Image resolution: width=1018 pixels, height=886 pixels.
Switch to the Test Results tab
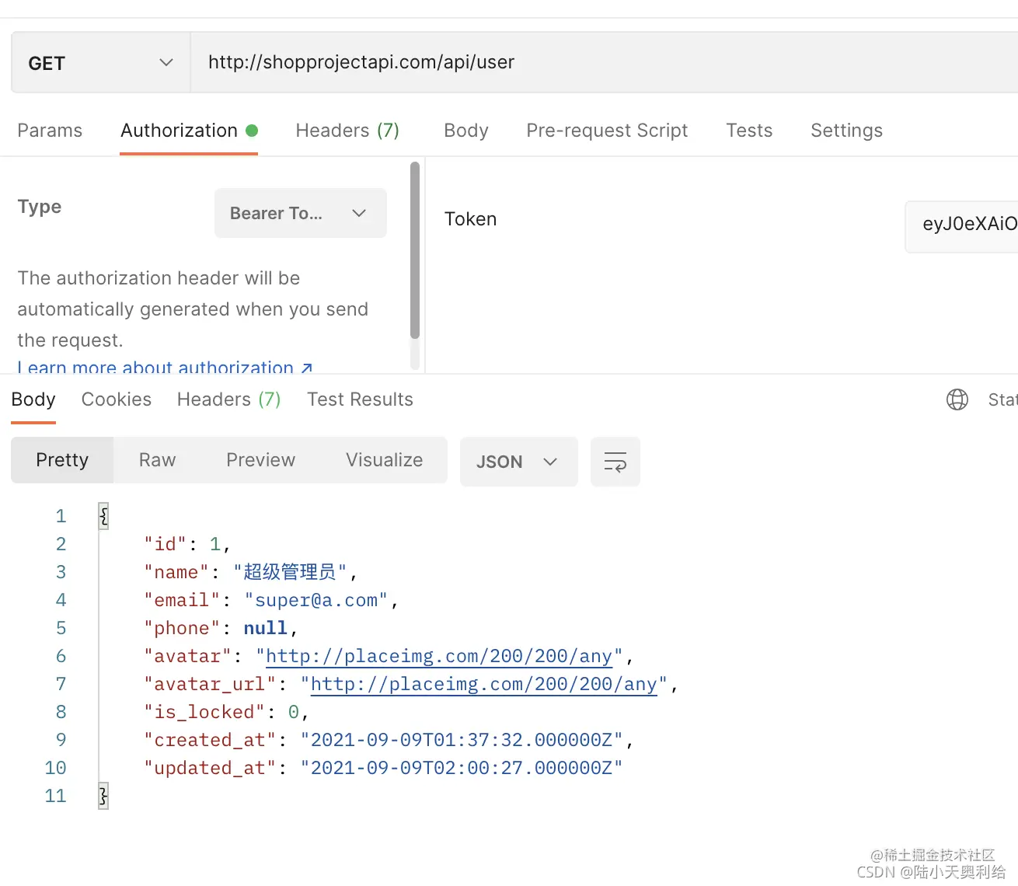[360, 399]
